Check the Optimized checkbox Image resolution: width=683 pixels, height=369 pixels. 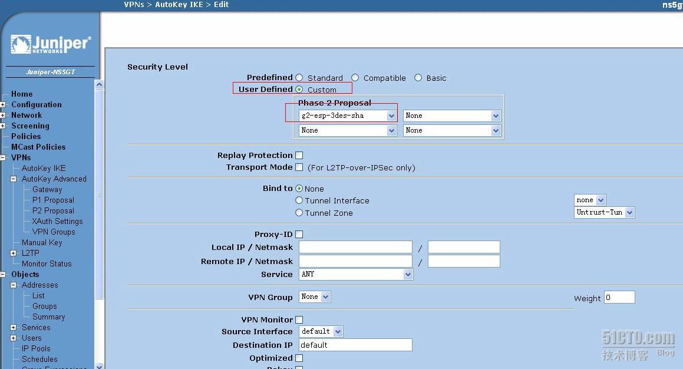pos(299,358)
